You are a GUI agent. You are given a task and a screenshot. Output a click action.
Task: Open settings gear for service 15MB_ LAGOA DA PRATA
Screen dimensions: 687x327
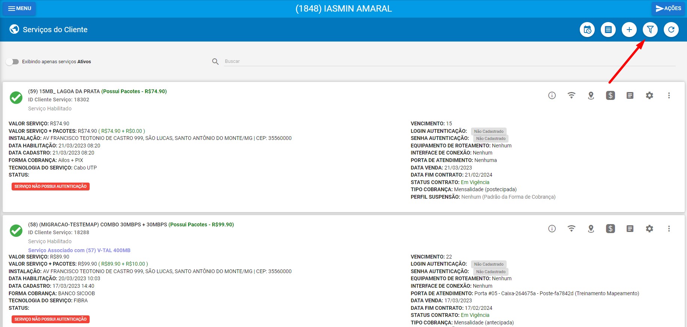pyautogui.click(x=649, y=95)
